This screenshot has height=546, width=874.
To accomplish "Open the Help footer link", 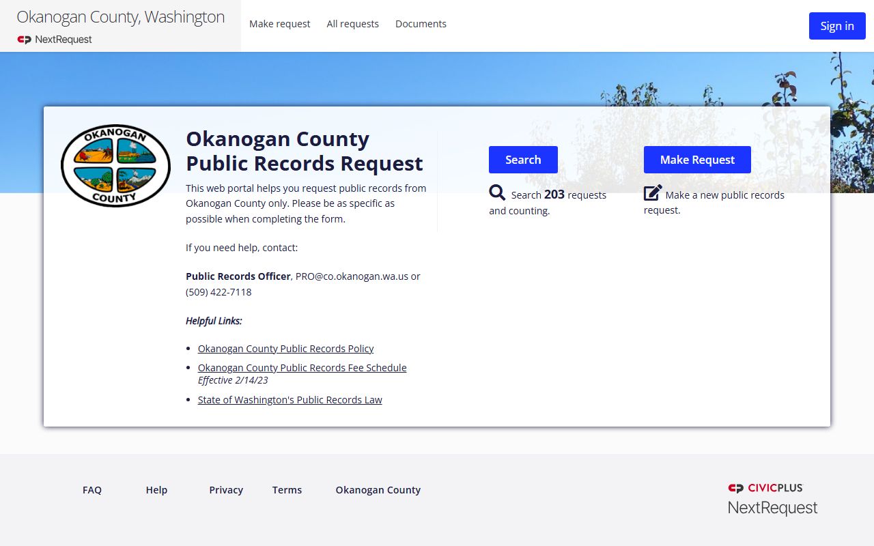I will [x=156, y=490].
